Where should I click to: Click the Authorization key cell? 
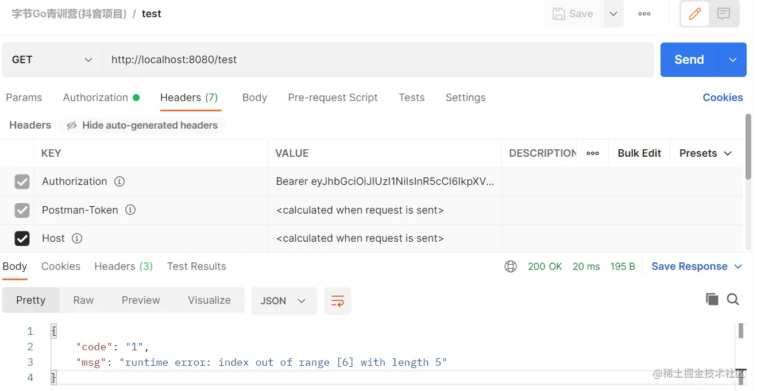click(151, 181)
